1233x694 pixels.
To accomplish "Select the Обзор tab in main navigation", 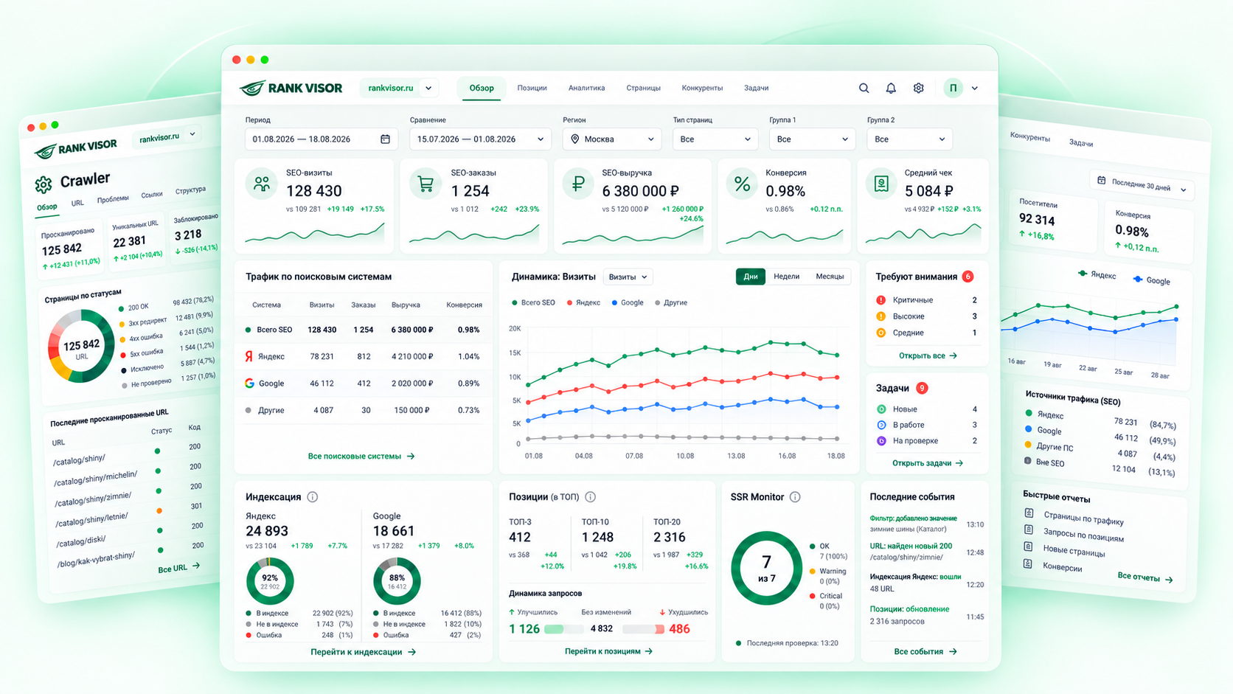I will click(x=482, y=88).
